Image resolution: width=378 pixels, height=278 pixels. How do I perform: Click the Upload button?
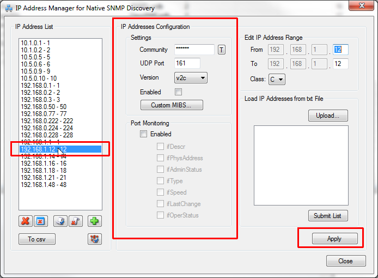pos(328,116)
